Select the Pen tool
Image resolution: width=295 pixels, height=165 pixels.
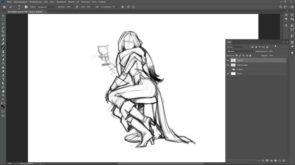(3, 75)
